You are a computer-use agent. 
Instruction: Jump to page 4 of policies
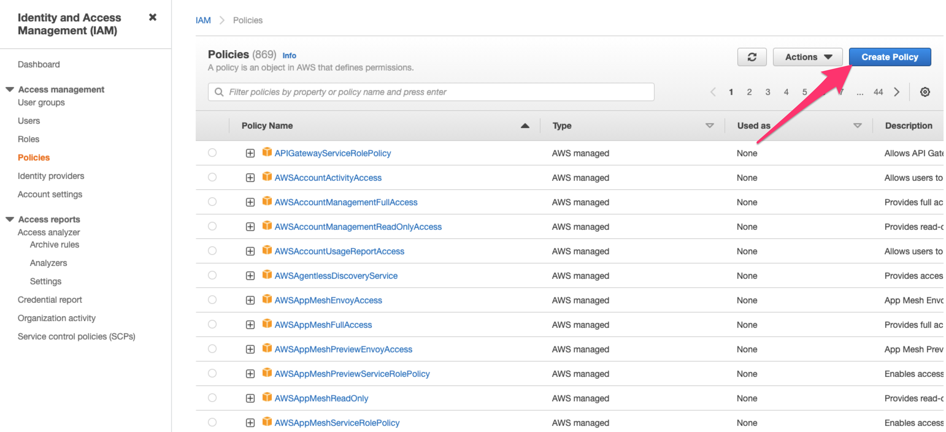pyautogui.click(x=786, y=92)
